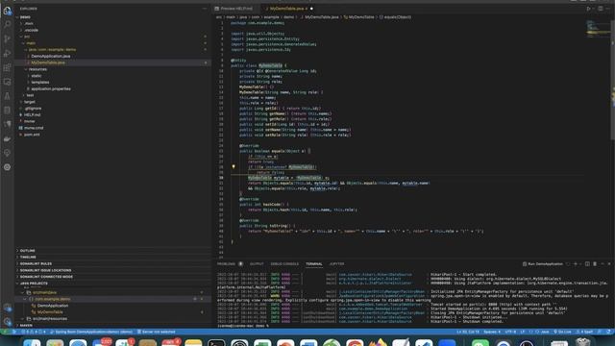Open the Run and Debug view
Viewport: 615px width, 346px height.
(x=7, y=53)
